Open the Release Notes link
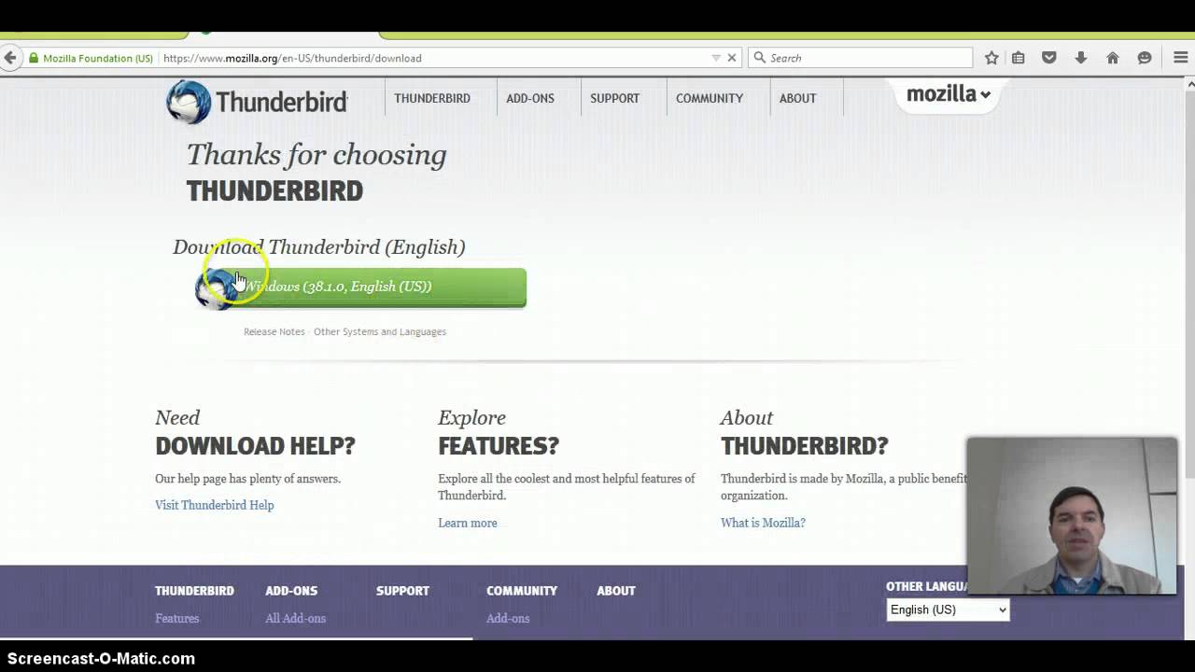Image resolution: width=1195 pixels, height=672 pixels. (274, 331)
